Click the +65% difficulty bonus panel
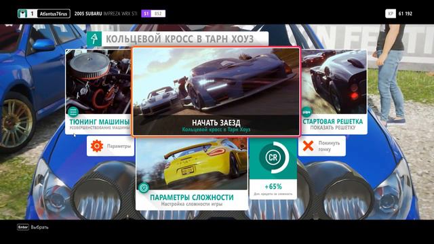This screenshot has width=434, height=244. tap(273, 169)
